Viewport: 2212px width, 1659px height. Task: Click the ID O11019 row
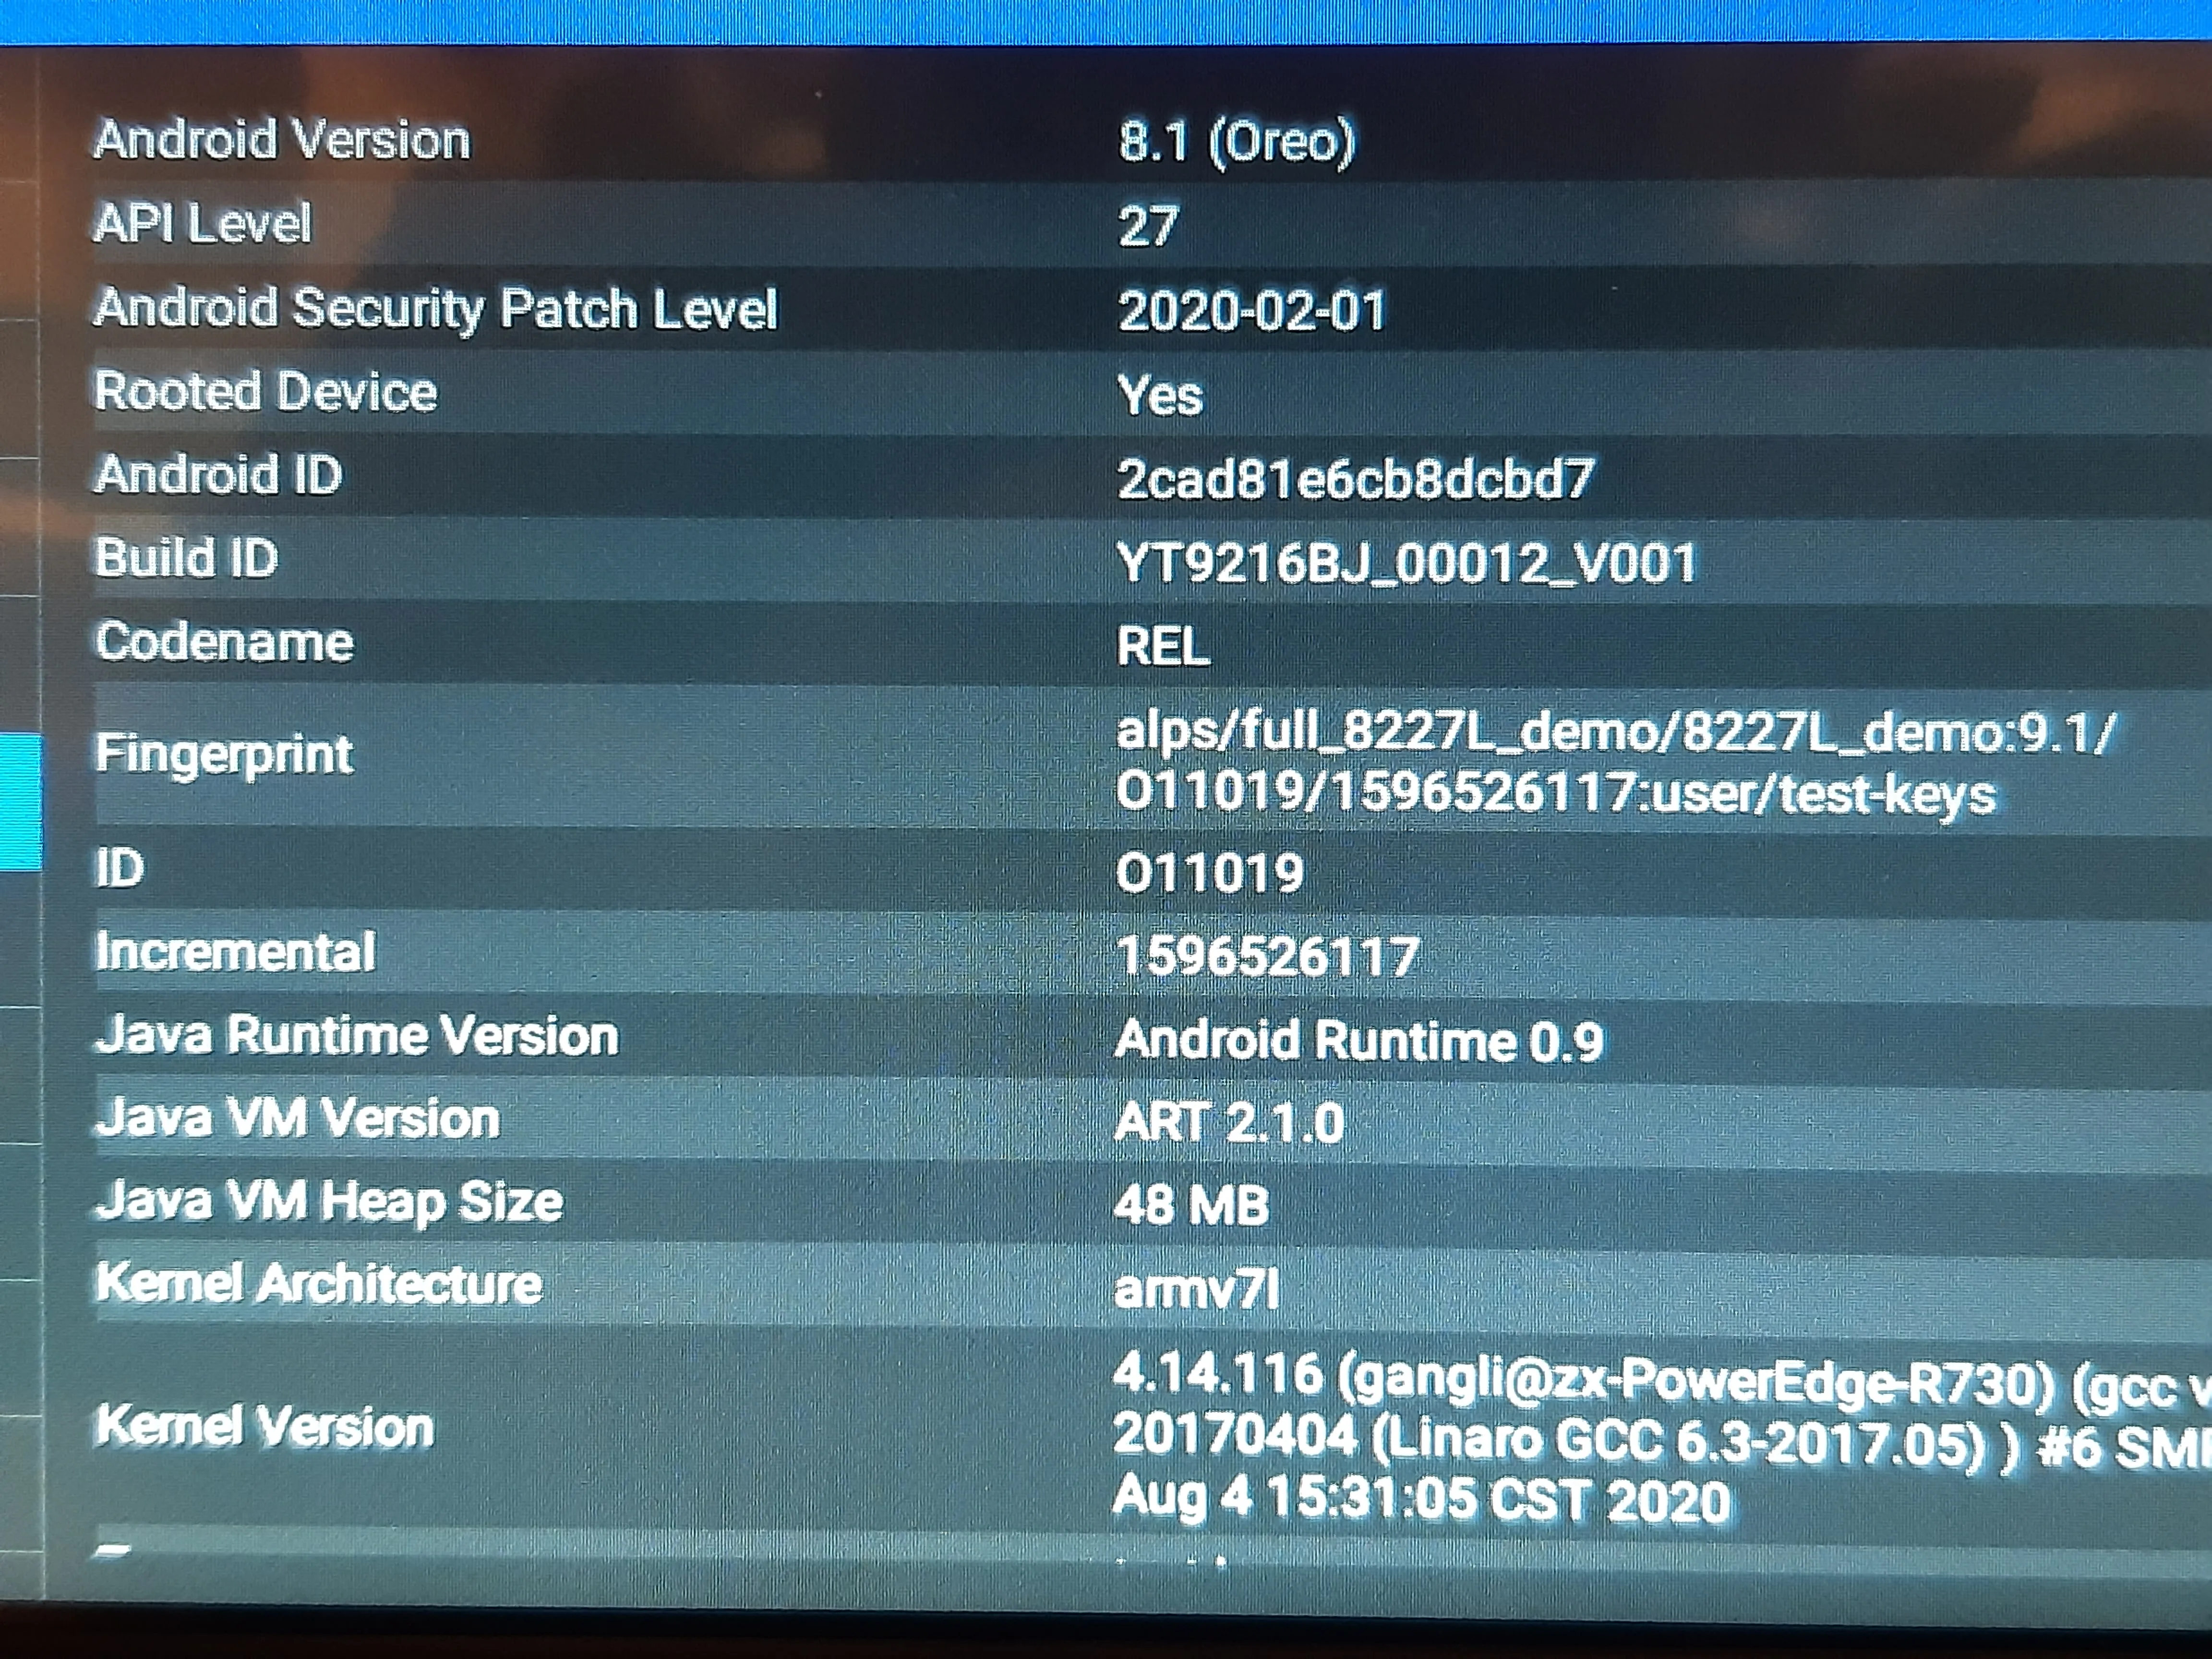coord(120,868)
